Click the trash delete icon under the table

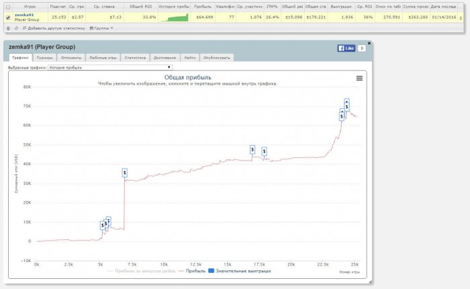[x=8, y=28]
